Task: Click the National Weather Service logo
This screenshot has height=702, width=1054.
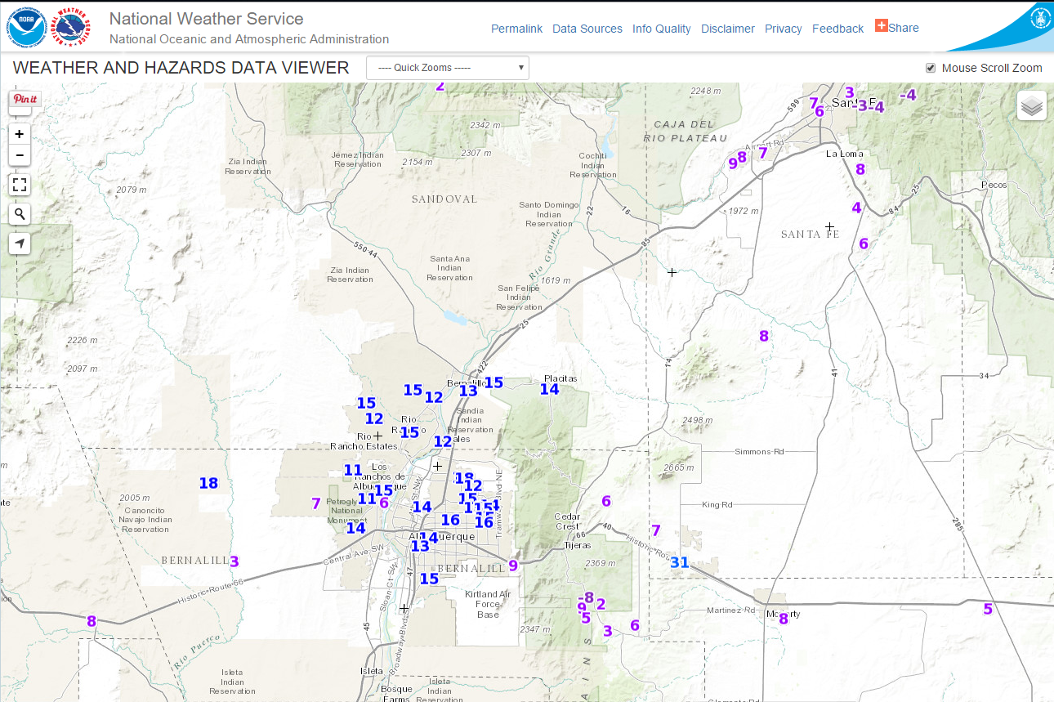Action: coord(71,26)
